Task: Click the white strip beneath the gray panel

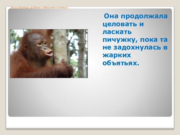Action: 90,122
